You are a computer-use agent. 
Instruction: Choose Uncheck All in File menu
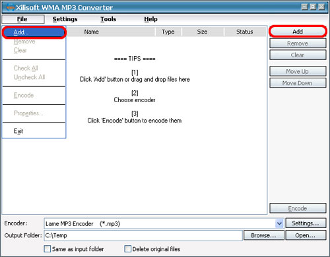point(34,77)
